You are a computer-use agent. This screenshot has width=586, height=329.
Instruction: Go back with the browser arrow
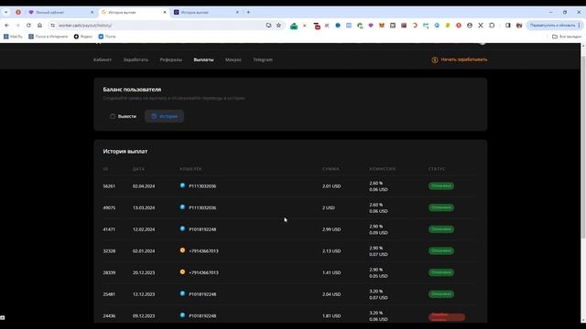[x=7, y=26]
